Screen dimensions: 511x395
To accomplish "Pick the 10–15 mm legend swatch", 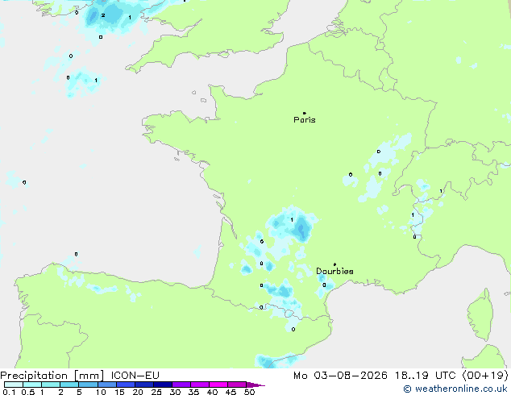I will (107, 385).
